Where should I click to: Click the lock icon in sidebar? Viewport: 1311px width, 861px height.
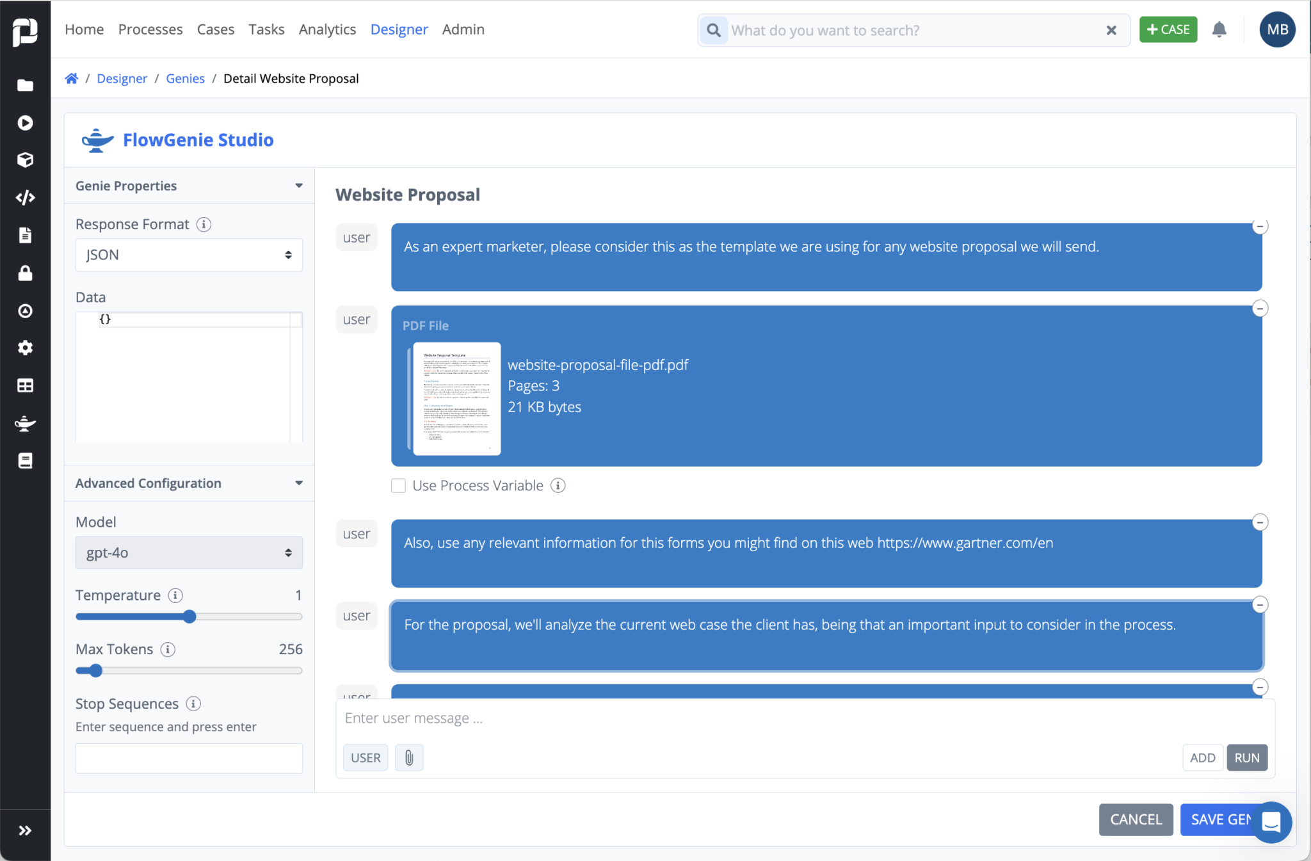(26, 273)
